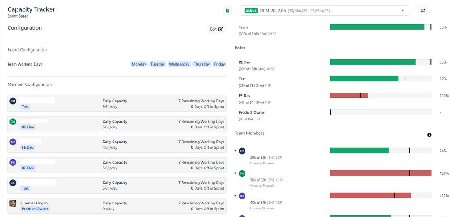Viewport: 450px width, 217px height.
Task: Click the Team green capacity bar
Action: pos(377,27)
